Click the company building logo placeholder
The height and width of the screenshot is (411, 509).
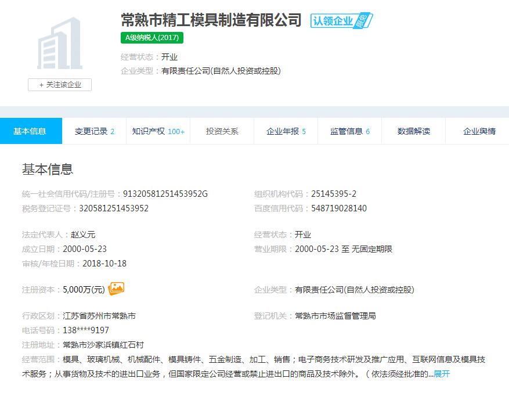(60, 43)
